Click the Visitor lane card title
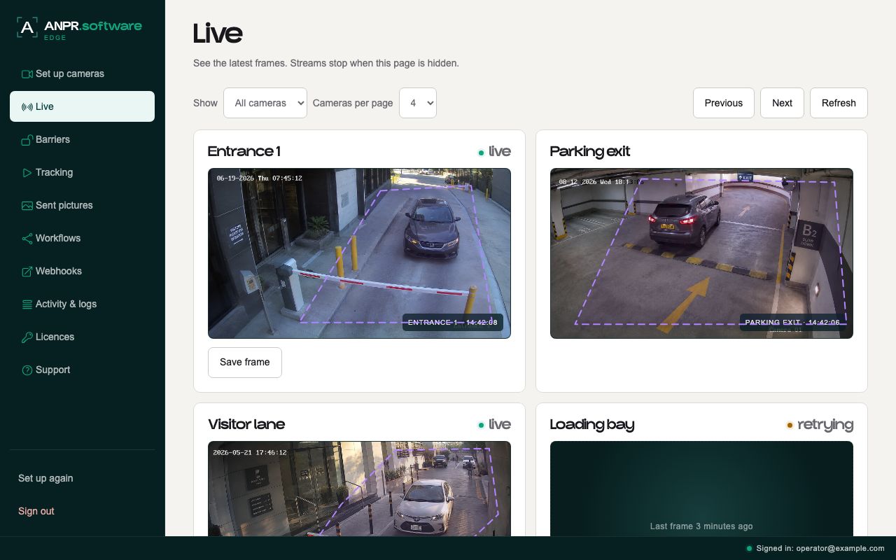The width and height of the screenshot is (896, 560). (246, 425)
